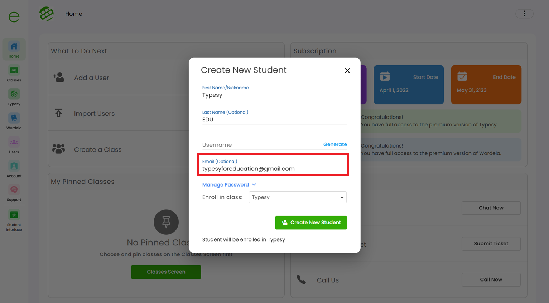Screen dimensions: 549x303
Task: Click the End Date calendar icon
Action: click(x=462, y=76)
